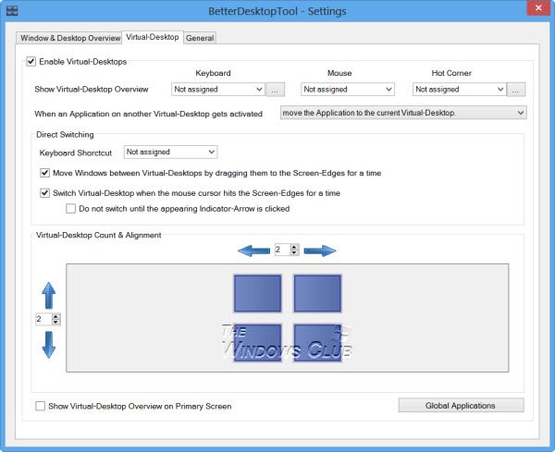Click the BetterDesktopTool icon in the title bar
This screenshot has width=555, height=452.
pyautogui.click(x=12, y=10)
